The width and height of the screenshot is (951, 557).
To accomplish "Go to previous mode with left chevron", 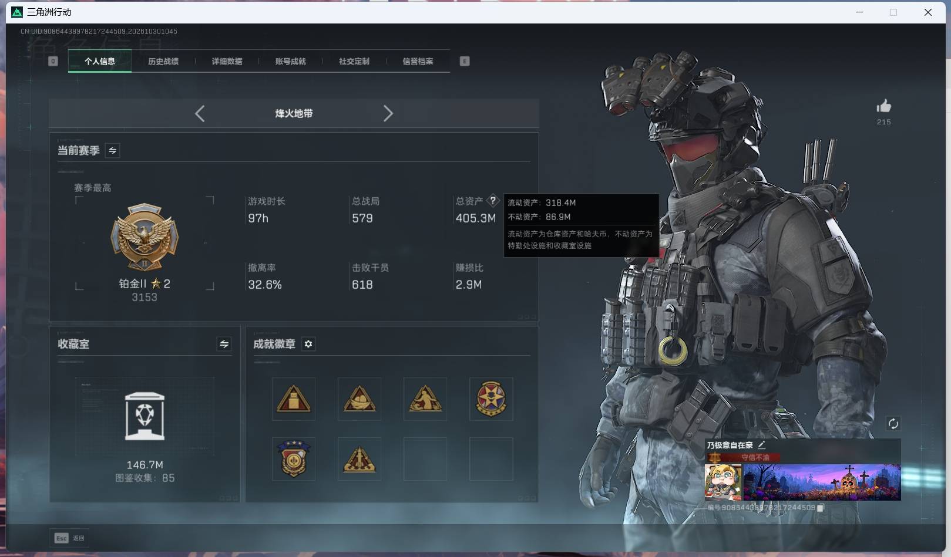I will pos(200,113).
